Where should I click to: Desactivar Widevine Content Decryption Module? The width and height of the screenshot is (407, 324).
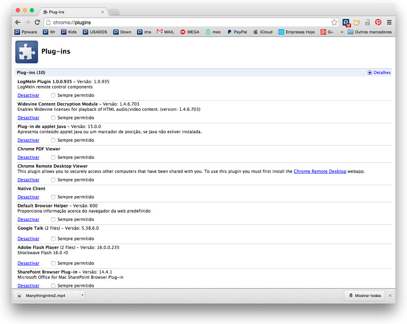pos(28,118)
